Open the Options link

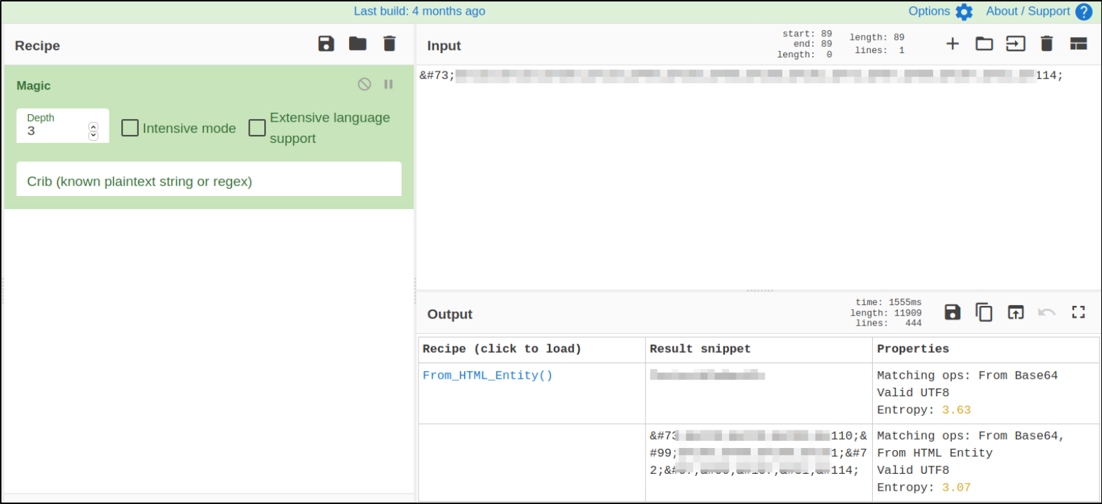coord(929,11)
